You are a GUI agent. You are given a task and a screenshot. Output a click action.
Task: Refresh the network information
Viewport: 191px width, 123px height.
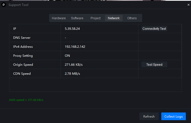click(x=149, y=116)
